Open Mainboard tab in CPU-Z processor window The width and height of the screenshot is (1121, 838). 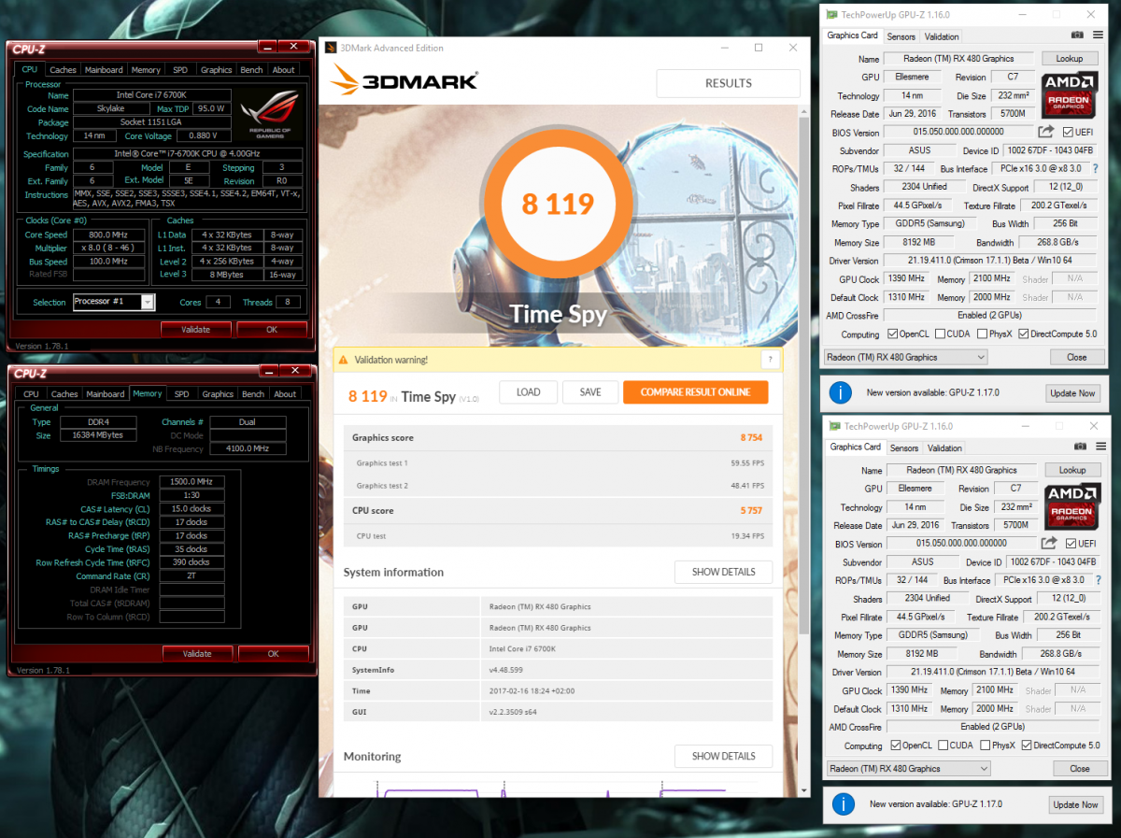click(104, 70)
